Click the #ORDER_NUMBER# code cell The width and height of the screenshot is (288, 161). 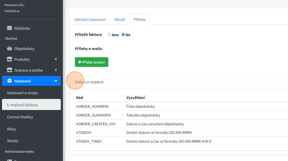[93, 106]
